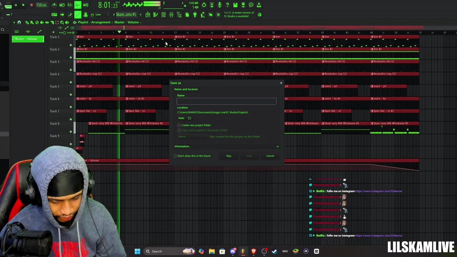Screen dimensions: 457x257
Task: Toggle wait for input before recording
Action: click(62, 5)
